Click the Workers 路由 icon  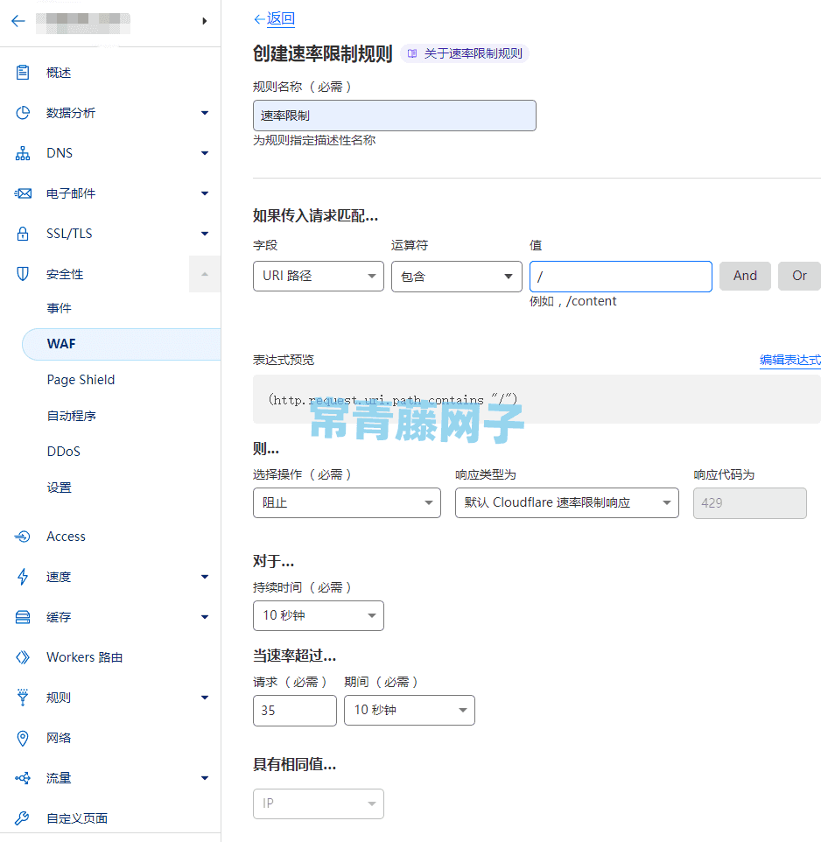[23, 656]
